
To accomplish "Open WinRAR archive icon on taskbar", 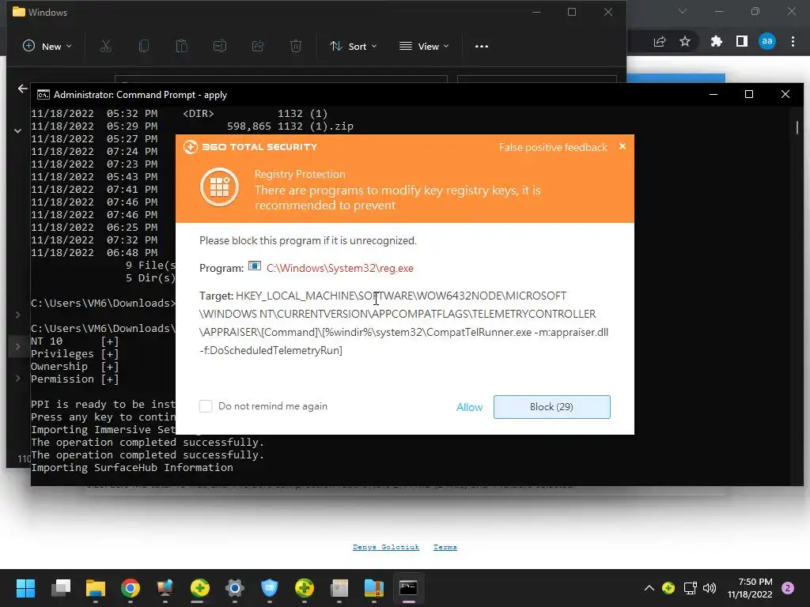I will click(x=373, y=588).
